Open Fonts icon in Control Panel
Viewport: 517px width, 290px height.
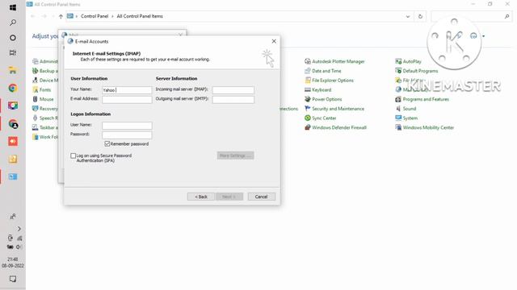(x=36, y=89)
